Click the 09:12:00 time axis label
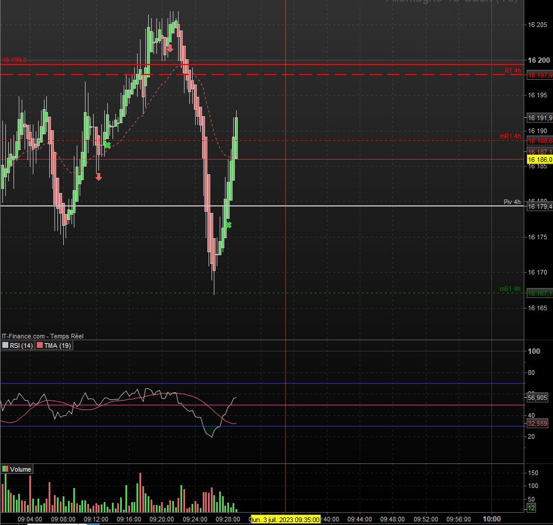The image size is (553, 525). (96, 519)
